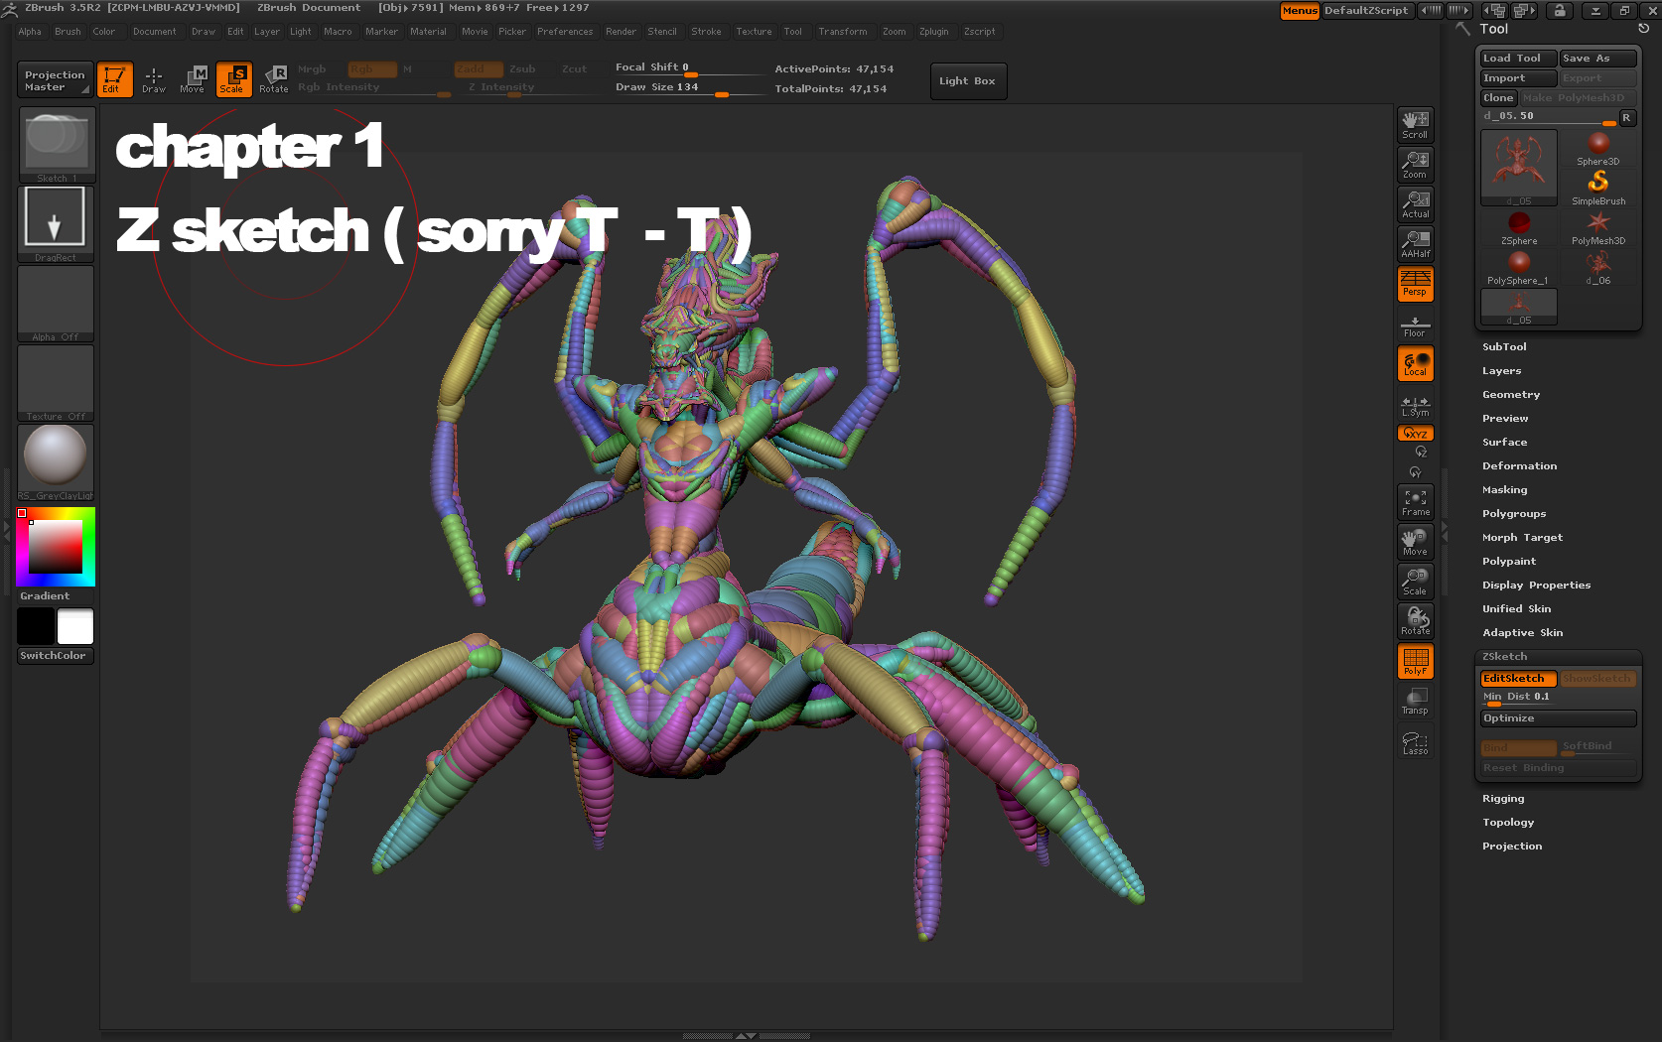Expand the Masking section

1504,490
